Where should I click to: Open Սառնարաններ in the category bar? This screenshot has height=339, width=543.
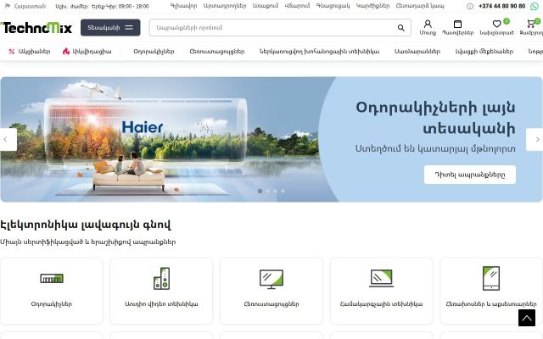417,52
